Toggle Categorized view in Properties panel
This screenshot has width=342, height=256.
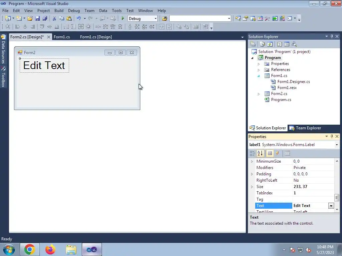point(252,153)
